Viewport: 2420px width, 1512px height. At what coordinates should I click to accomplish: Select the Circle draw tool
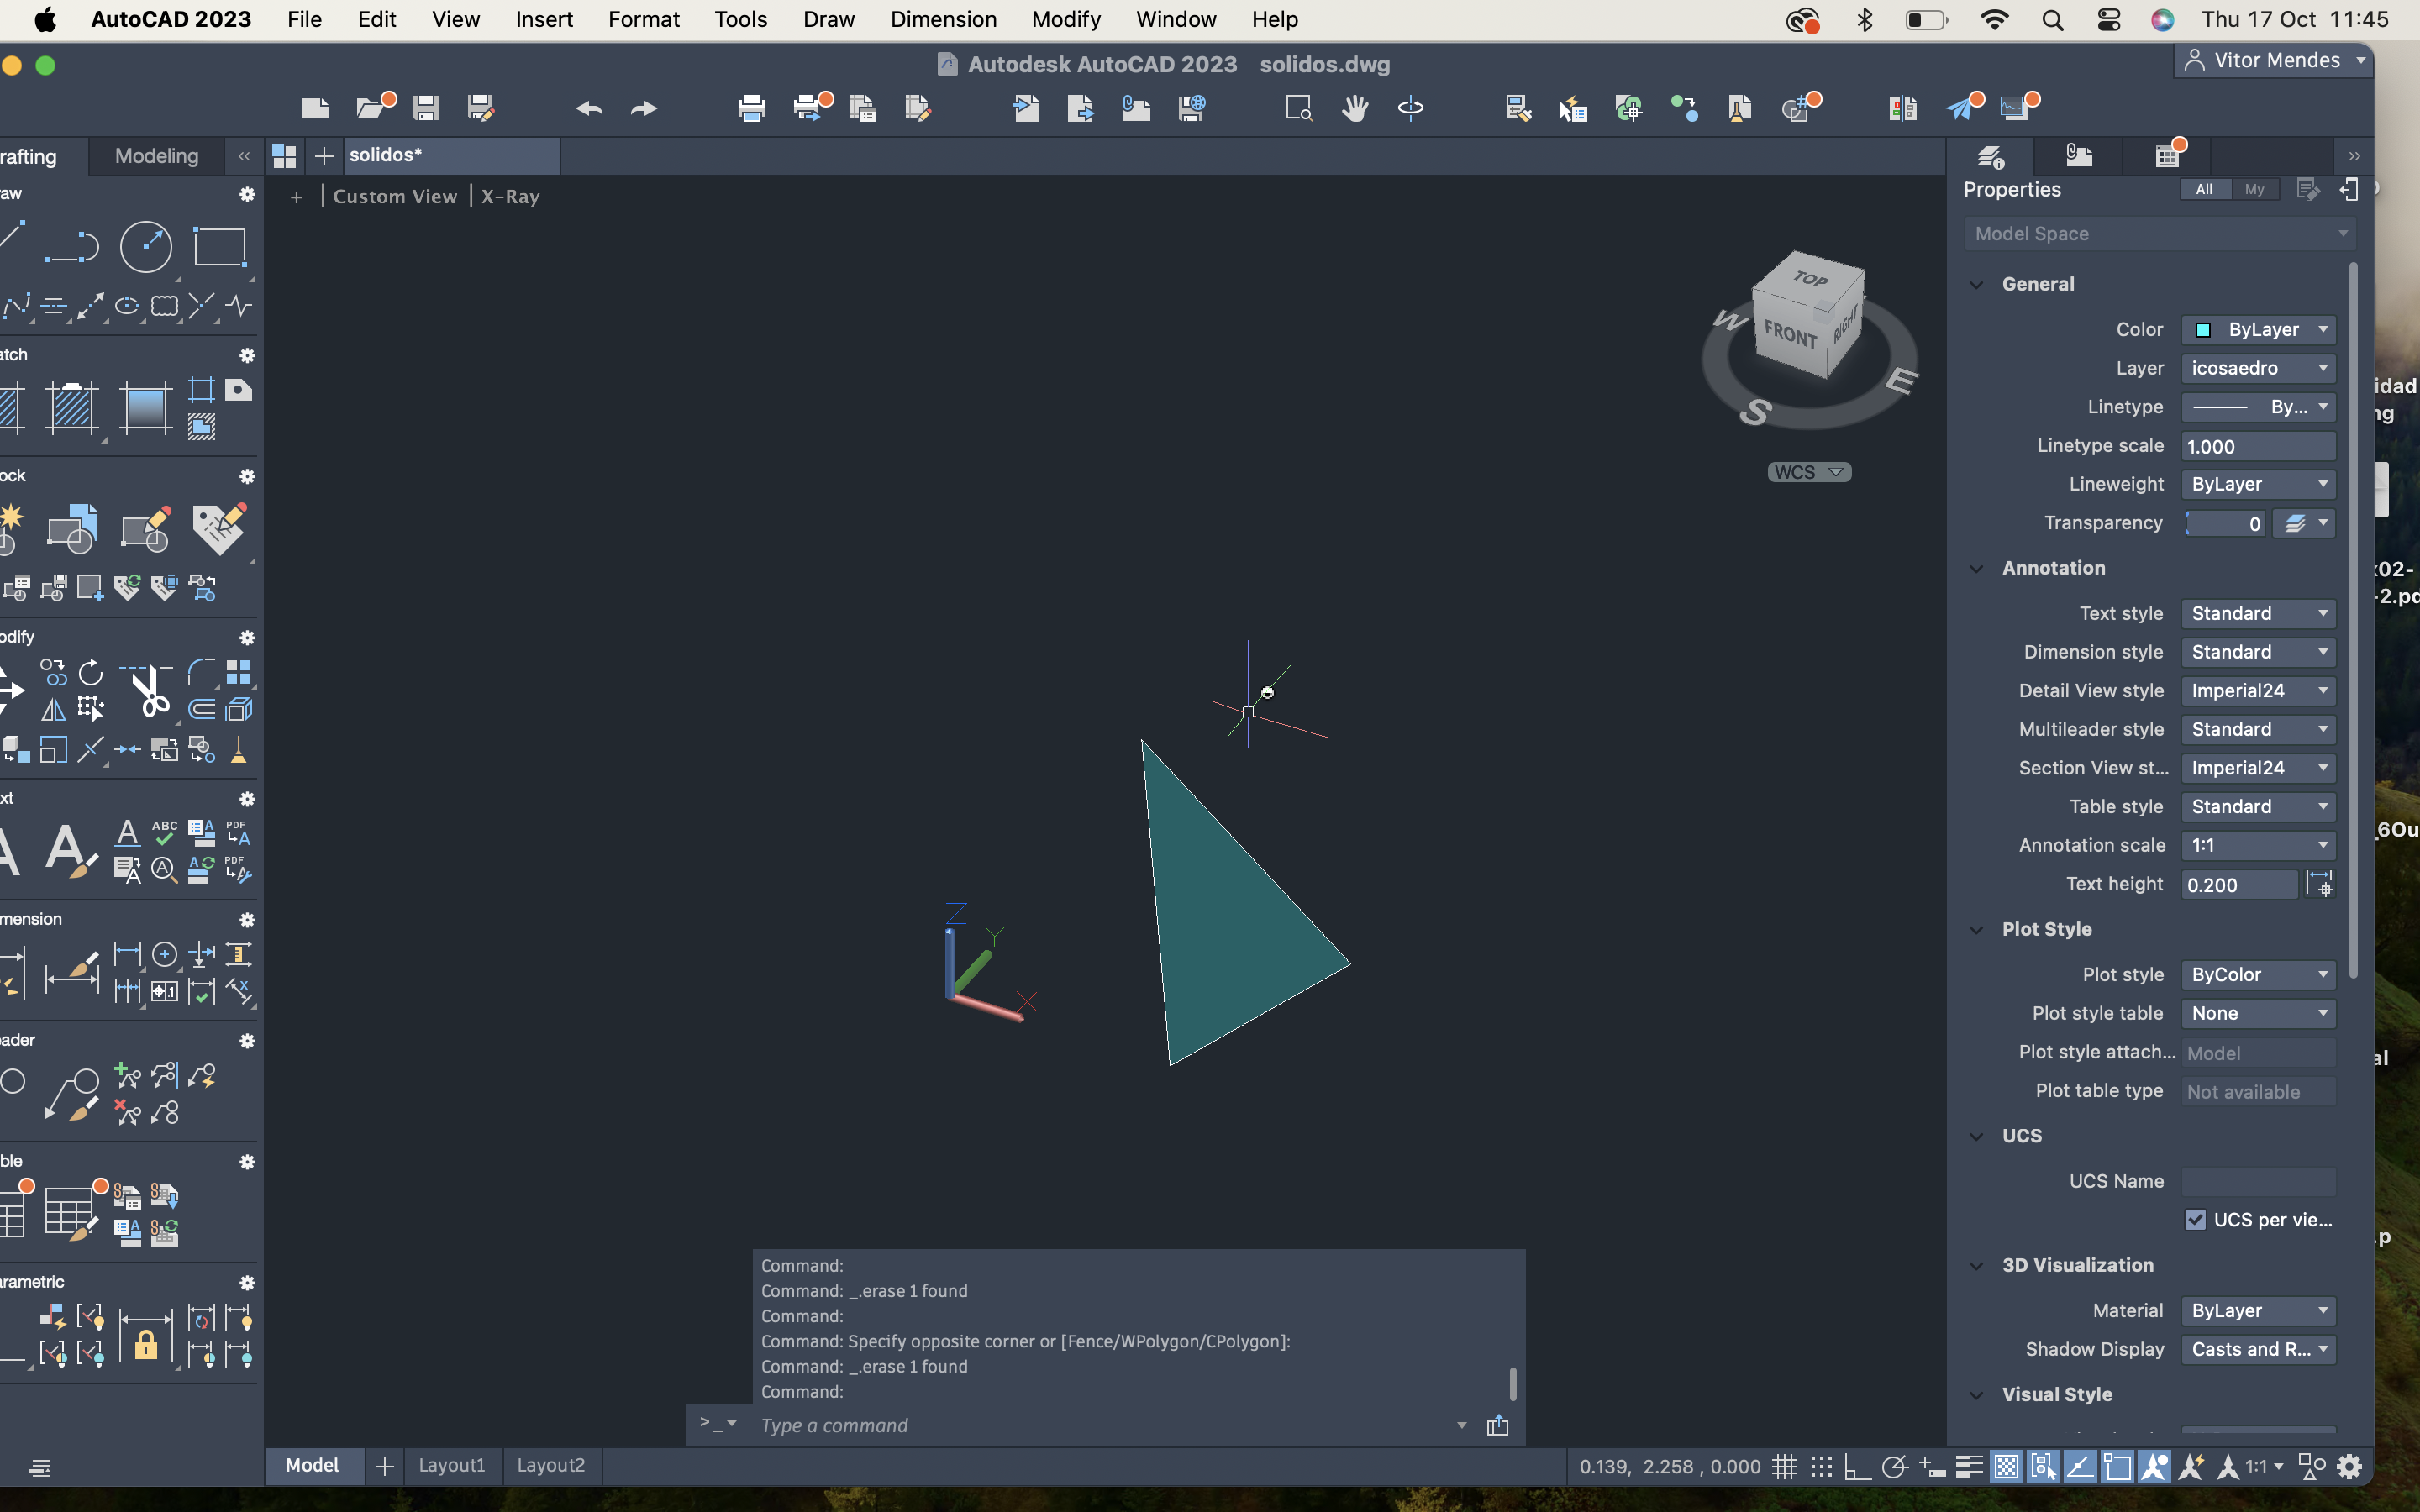tap(146, 246)
